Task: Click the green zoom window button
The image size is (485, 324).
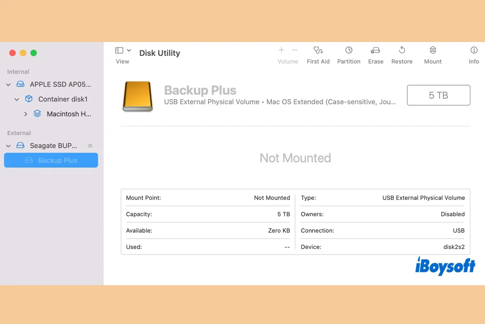Action: pyautogui.click(x=34, y=53)
